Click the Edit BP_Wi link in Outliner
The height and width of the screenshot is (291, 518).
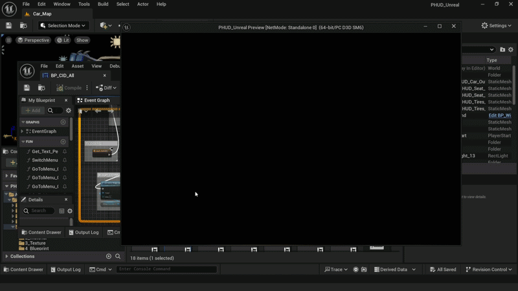pos(500,116)
